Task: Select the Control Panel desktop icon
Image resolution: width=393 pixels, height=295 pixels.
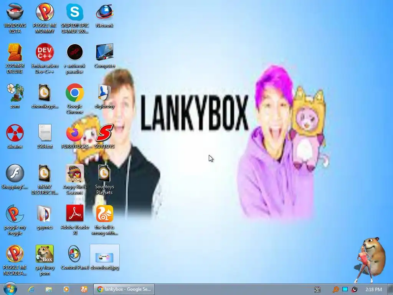Action: (75, 258)
